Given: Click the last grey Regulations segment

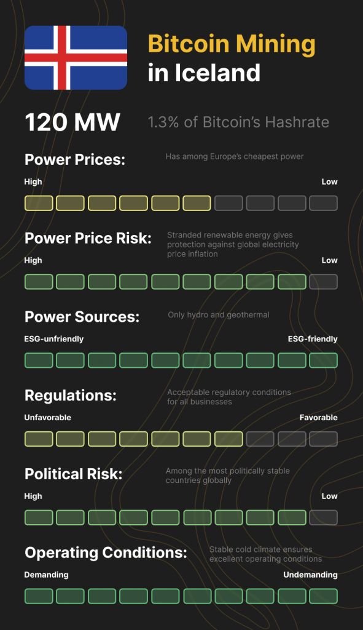Looking at the screenshot, I should pyautogui.click(x=323, y=439).
